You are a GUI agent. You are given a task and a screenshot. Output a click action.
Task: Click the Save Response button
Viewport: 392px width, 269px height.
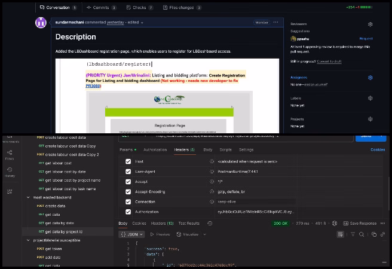click(x=360, y=223)
